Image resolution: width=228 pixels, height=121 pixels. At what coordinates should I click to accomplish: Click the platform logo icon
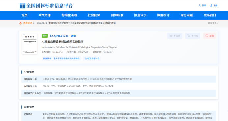pos(22,6)
